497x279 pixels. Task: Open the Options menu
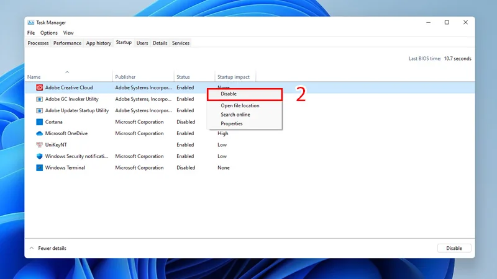49,33
